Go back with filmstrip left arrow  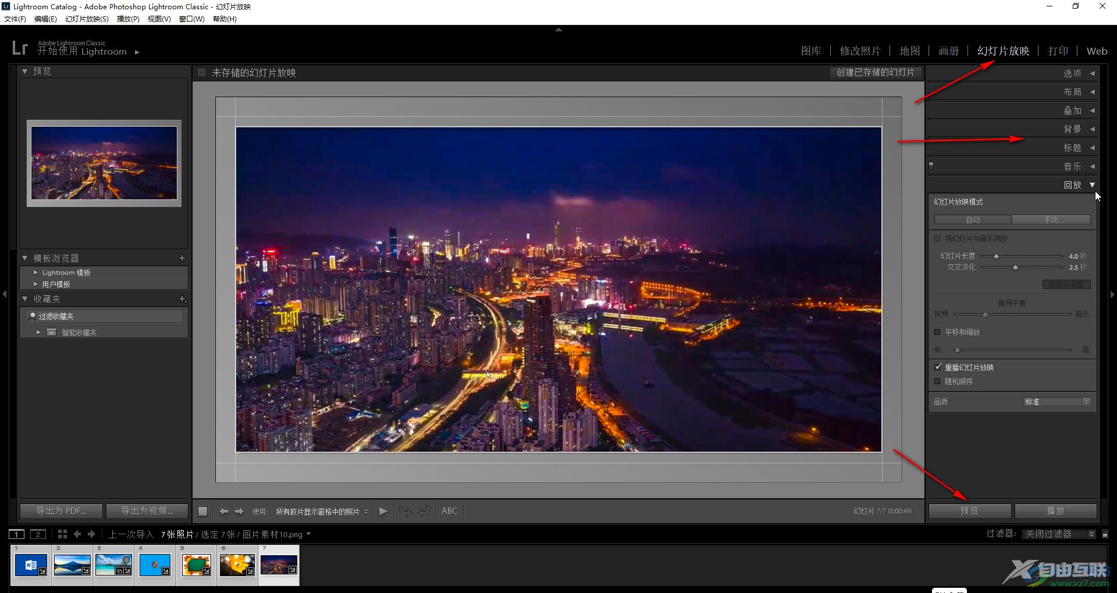pos(77,534)
